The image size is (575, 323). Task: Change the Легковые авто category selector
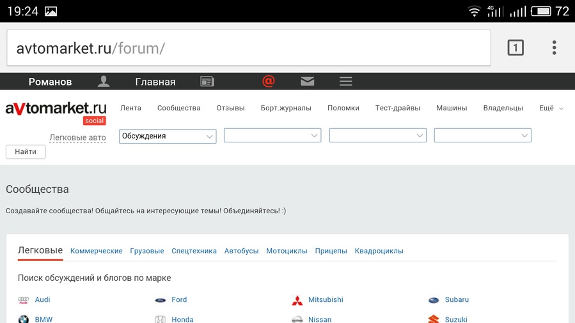78,137
